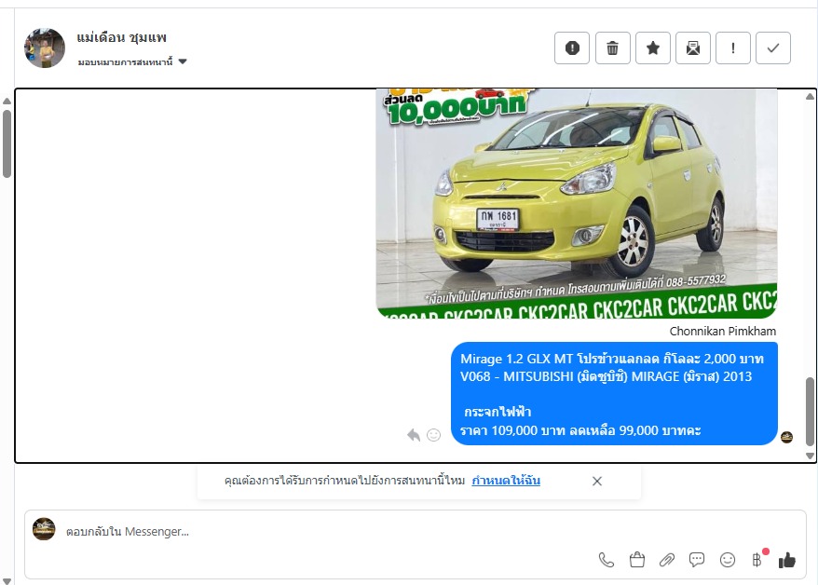The width and height of the screenshot is (818, 585).
Task: React to Mirage message with emoji icon
Action: click(433, 434)
